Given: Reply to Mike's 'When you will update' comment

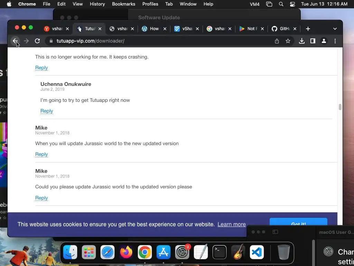Looking at the screenshot, I should click(41, 154).
